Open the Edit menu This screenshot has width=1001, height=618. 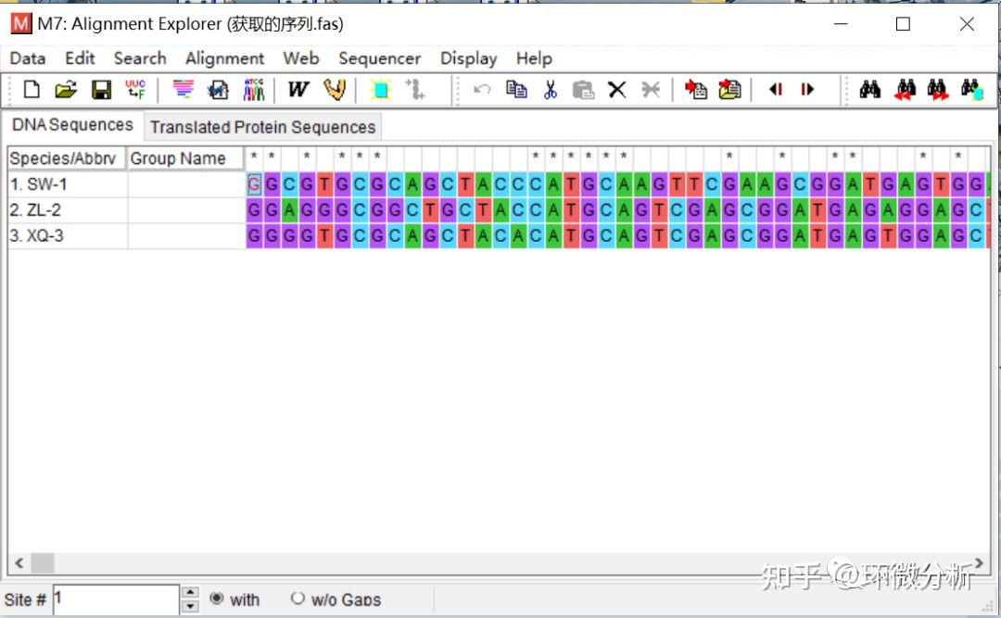pos(80,58)
